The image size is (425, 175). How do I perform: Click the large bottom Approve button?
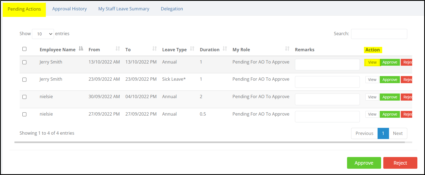click(364, 163)
